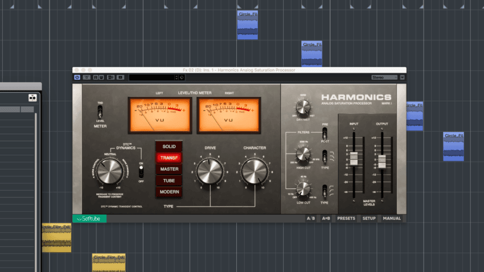484x272 pixels.
Task: Select the SOLID saturation type
Action: [169, 146]
